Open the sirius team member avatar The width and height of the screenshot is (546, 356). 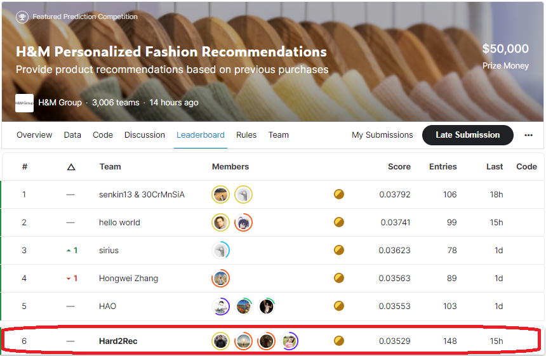click(220, 250)
